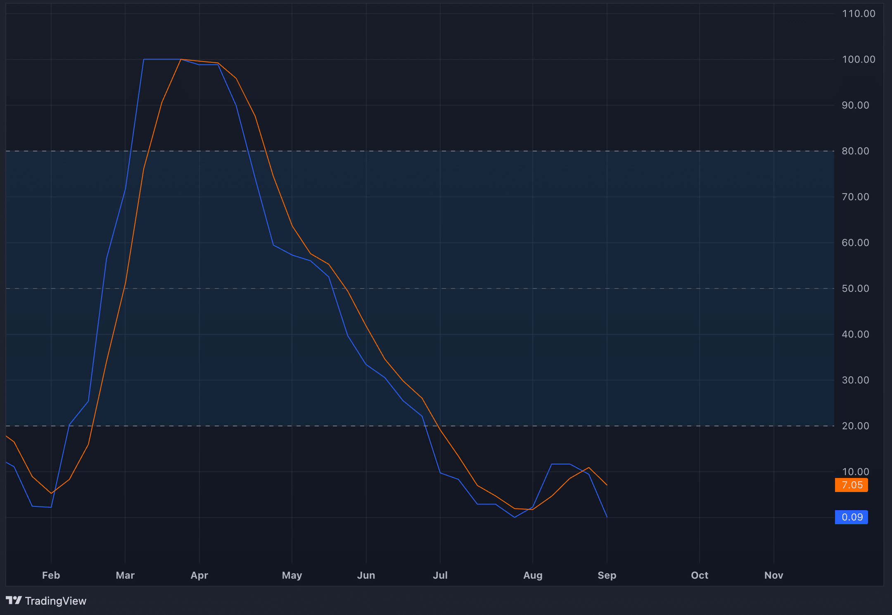Click the 30.00 price axis label
892x615 pixels.
[856, 380]
